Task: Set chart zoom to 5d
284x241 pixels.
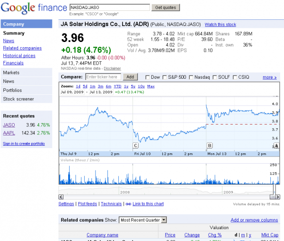Action: [x=85, y=86]
